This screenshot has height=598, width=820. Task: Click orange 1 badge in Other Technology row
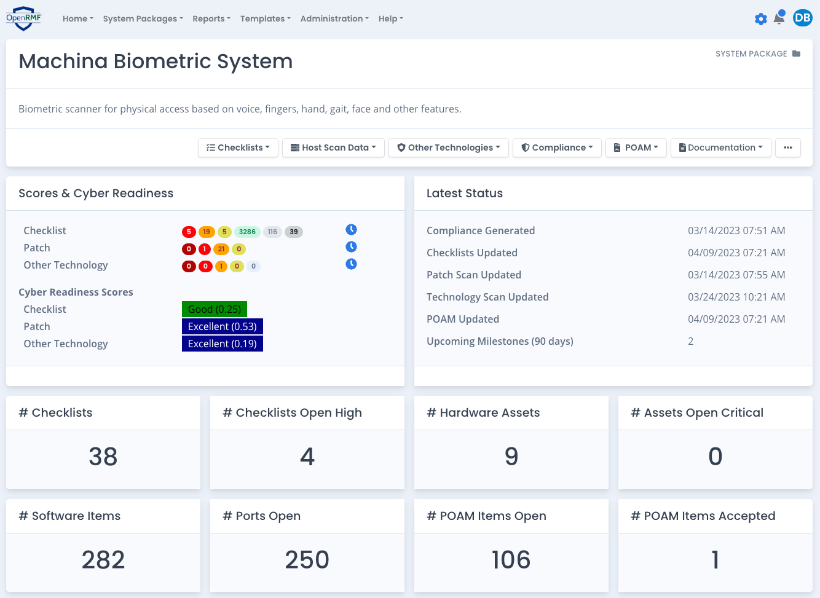tap(221, 266)
